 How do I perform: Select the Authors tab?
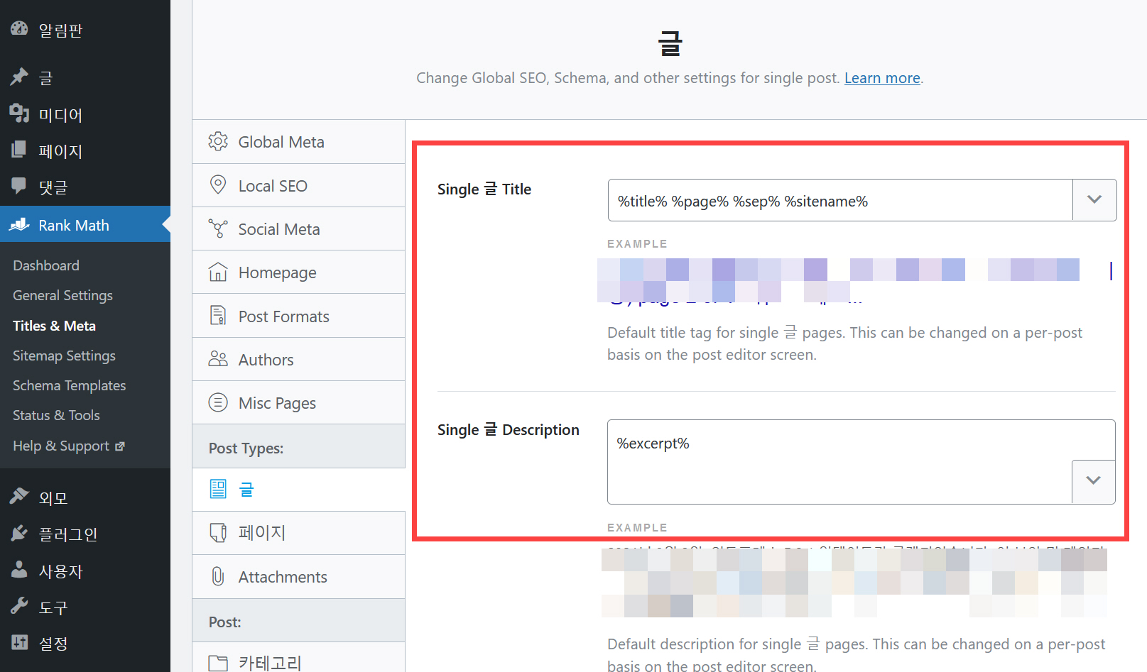pyautogui.click(x=298, y=360)
